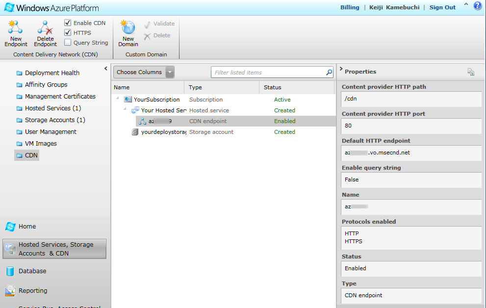
Task: Click the search magnifier in filter box
Action: (329, 73)
